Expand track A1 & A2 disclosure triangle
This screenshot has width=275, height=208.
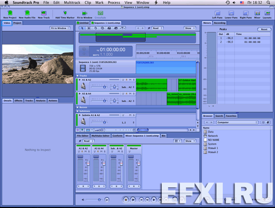[80, 80]
